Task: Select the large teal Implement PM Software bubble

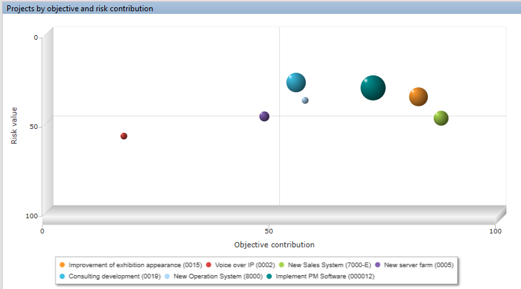Action: pyautogui.click(x=373, y=88)
